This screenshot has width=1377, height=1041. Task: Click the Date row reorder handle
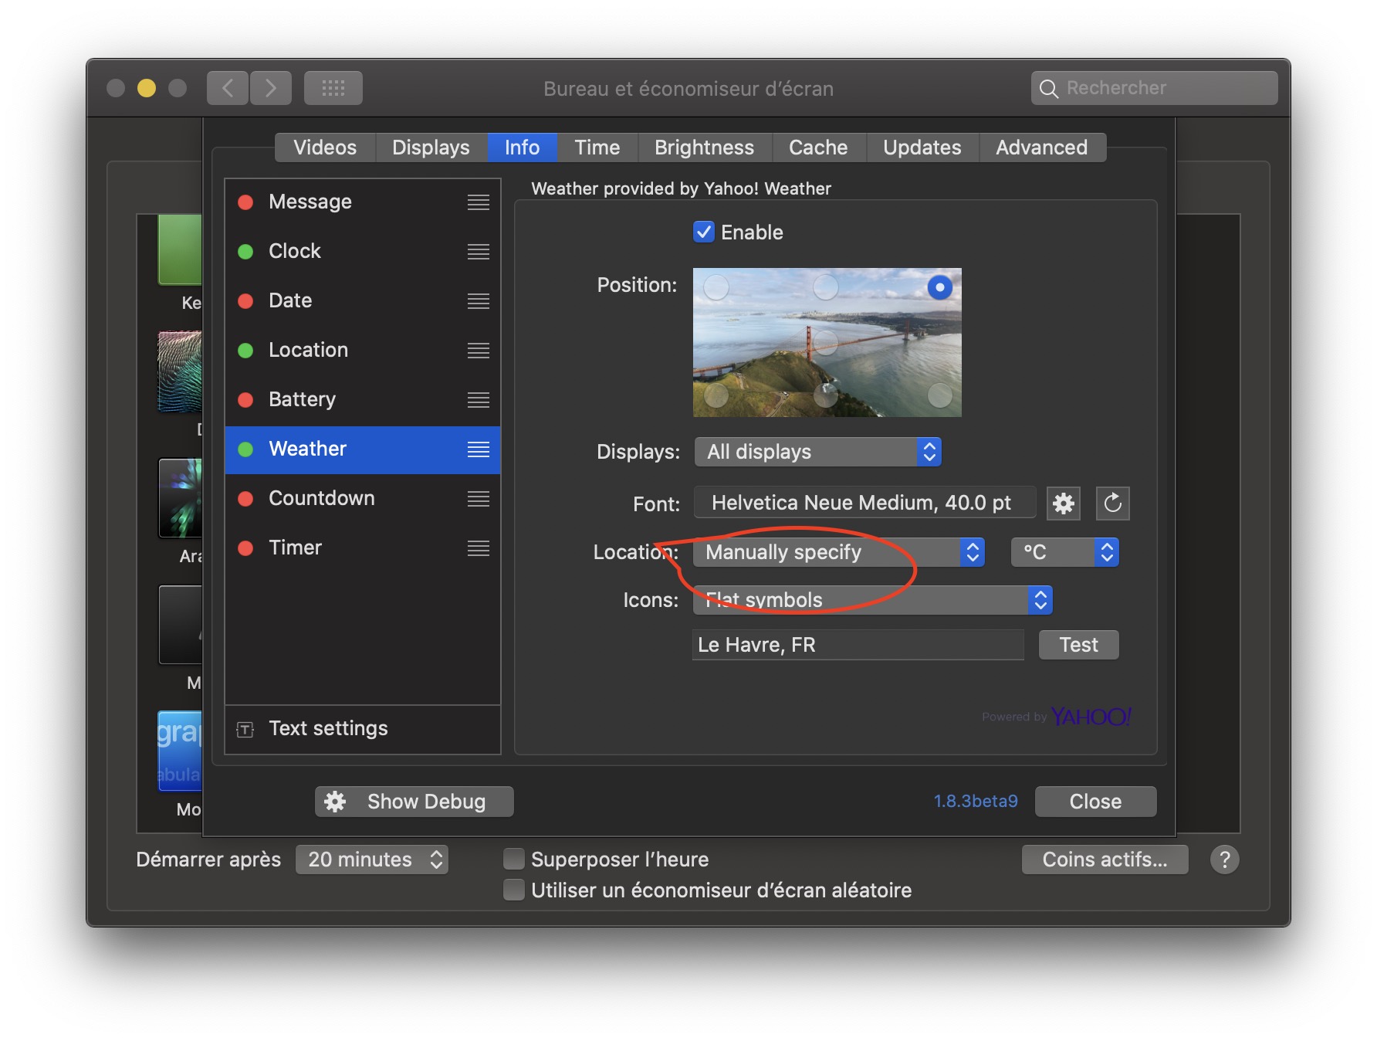pyautogui.click(x=479, y=301)
